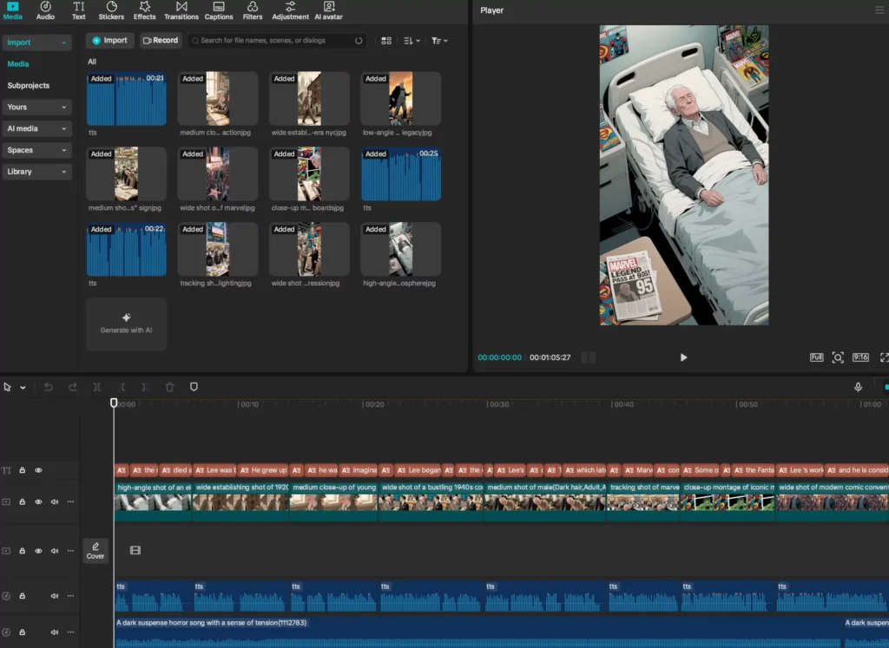Image resolution: width=889 pixels, height=648 pixels.
Task: Open the Text tab
Action: (78, 10)
